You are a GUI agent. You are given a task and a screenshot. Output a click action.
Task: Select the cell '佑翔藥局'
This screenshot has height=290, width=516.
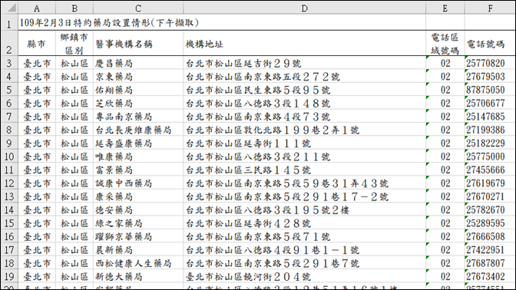click(138, 90)
